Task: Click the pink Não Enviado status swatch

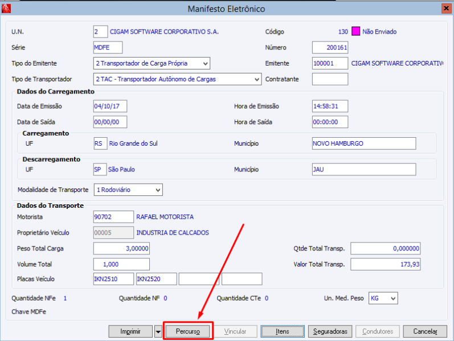Action: coord(355,31)
